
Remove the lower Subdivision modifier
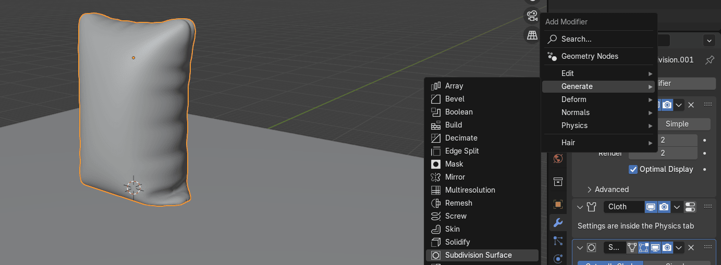[x=691, y=248]
